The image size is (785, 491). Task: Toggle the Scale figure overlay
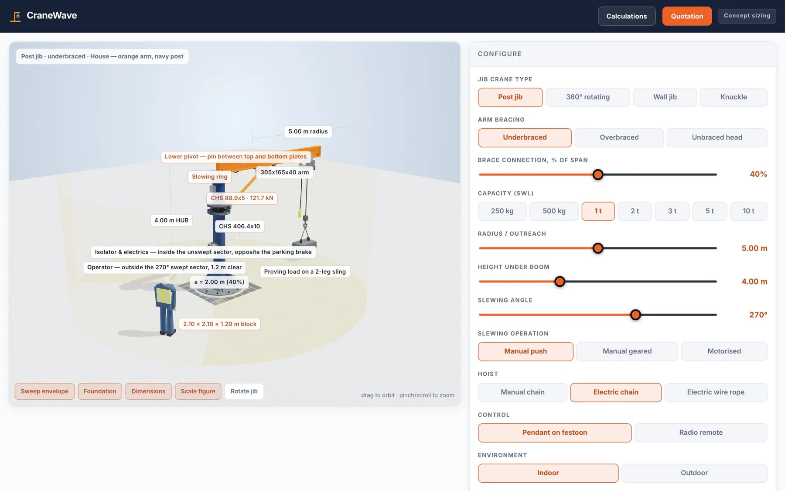(x=198, y=391)
